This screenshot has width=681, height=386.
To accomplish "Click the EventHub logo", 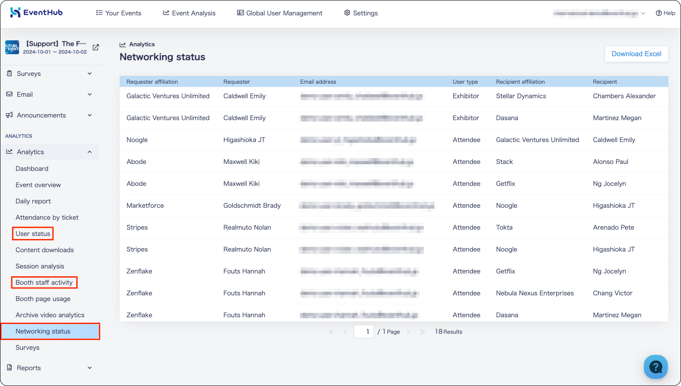I will pyautogui.click(x=36, y=13).
